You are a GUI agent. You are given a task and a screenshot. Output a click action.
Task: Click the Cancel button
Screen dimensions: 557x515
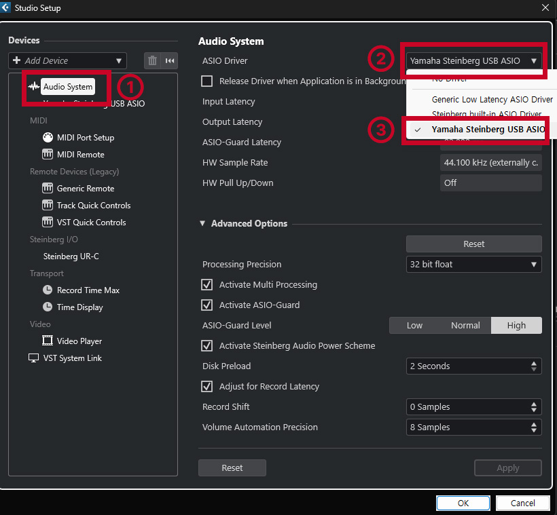(x=522, y=503)
